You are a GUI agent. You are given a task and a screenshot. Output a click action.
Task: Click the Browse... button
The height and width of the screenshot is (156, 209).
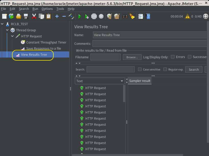[132, 57]
